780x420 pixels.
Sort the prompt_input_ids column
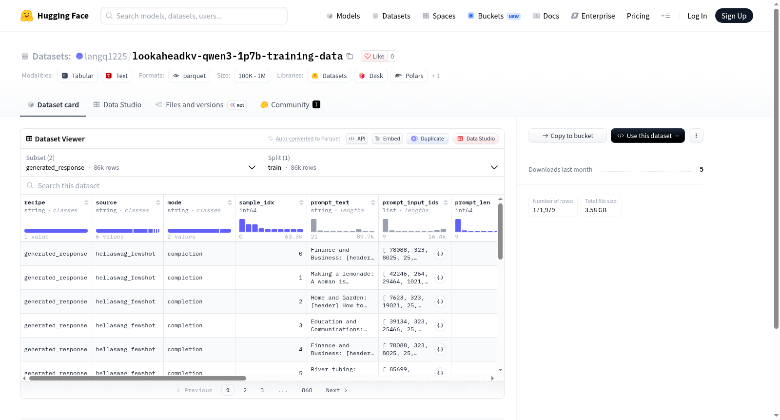446,202
